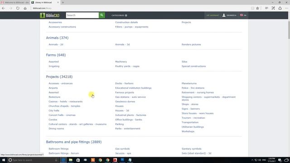This screenshot has height=163, width=290.
Task: Open the Animals (374) category heading
Action: click(57, 38)
